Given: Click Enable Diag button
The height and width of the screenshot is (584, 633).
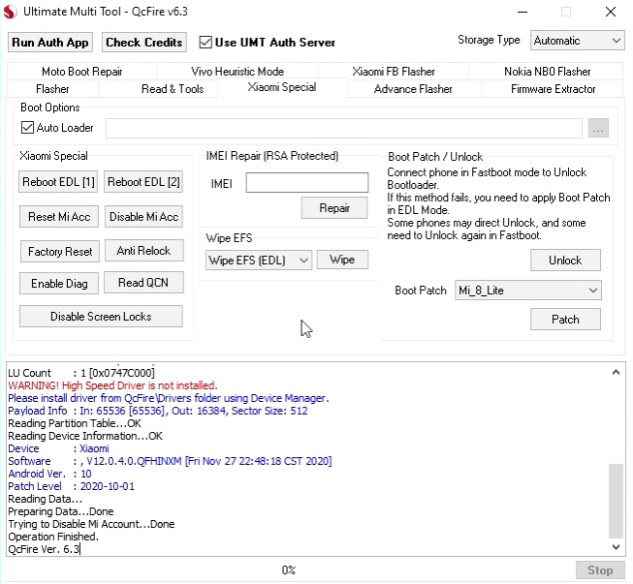Looking at the screenshot, I should click(59, 284).
